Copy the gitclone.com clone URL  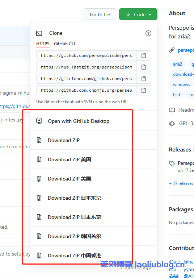click(x=144, y=79)
